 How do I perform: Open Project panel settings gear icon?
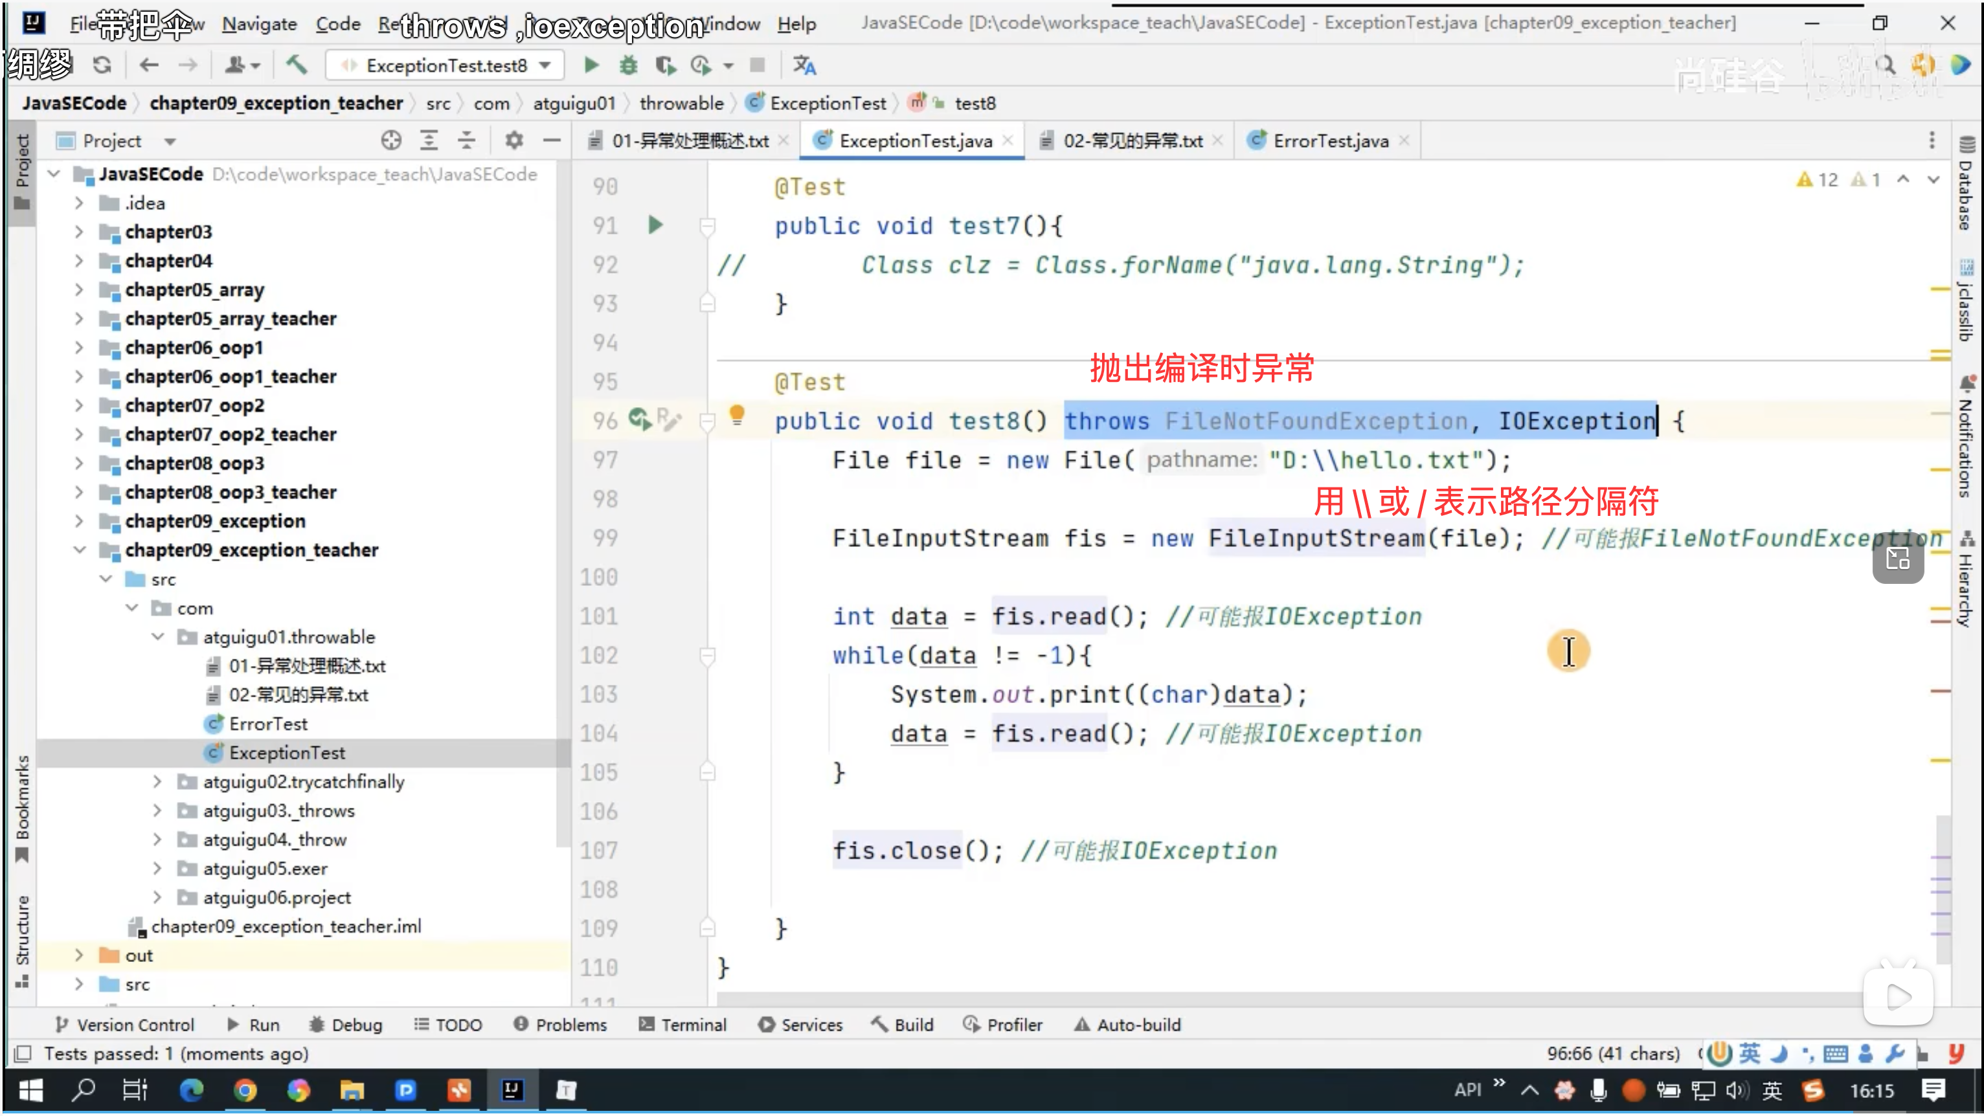point(513,140)
